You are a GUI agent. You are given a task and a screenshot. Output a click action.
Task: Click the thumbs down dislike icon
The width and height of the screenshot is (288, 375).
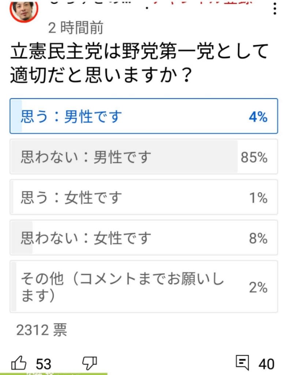90,363
